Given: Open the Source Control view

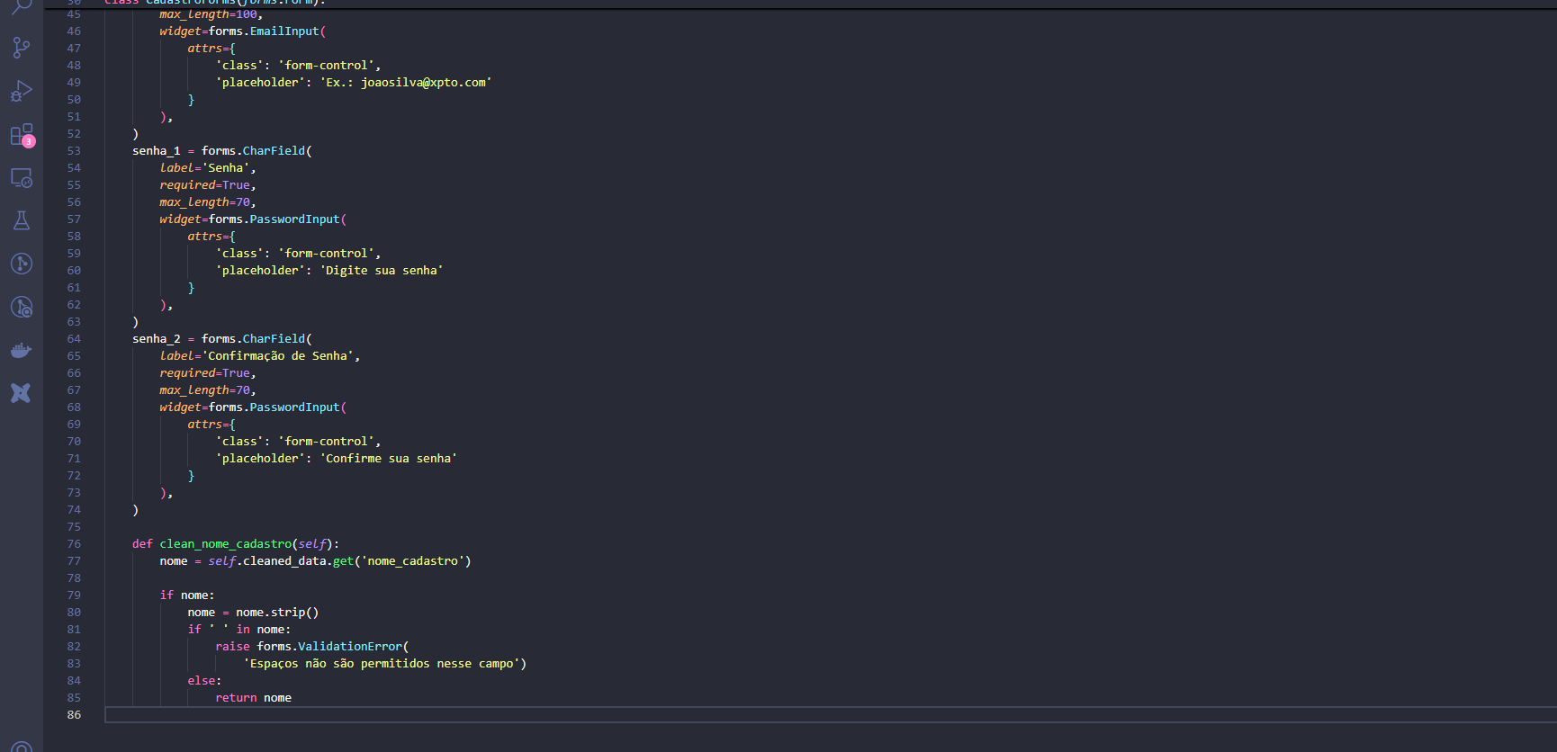Looking at the screenshot, I should pyautogui.click(x=22, y=48).
